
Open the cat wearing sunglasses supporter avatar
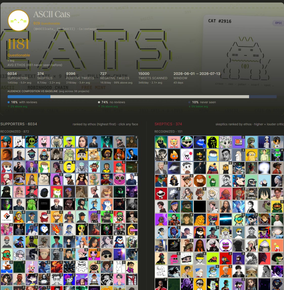point(107,192)
